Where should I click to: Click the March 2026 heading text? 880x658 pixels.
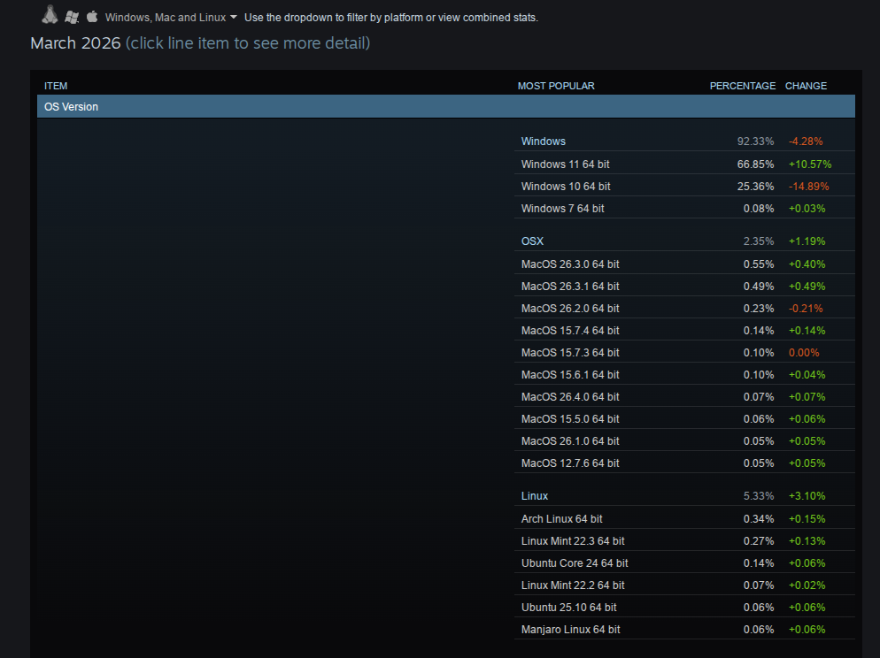[x=75, y=43]
